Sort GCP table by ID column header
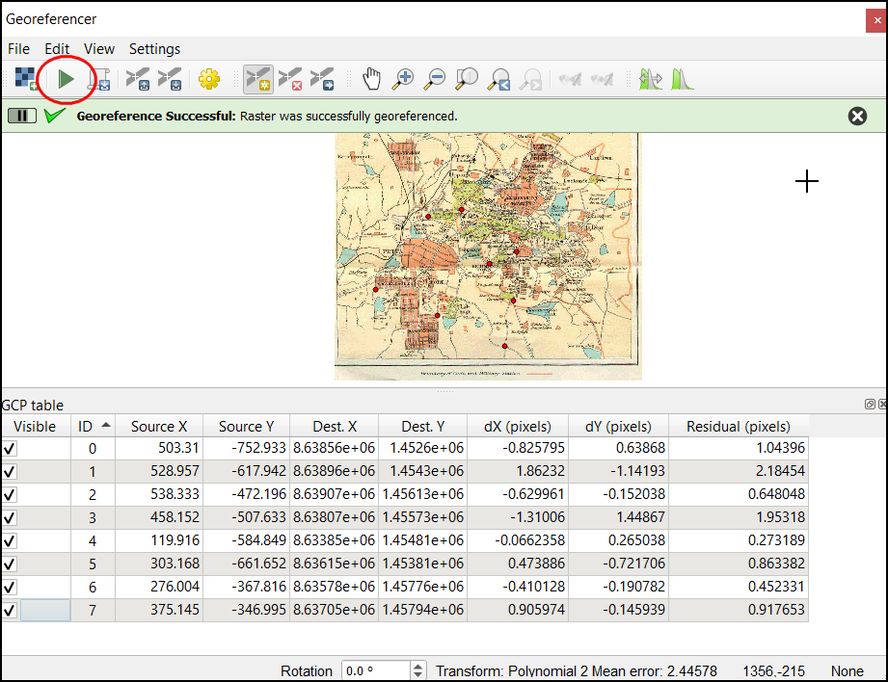Screen dimensions: 888x682 pyautogui.click(x=93, y=426)
